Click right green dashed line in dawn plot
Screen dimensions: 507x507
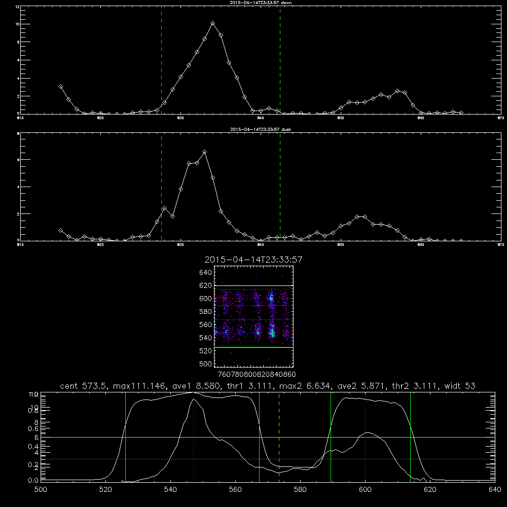coord(280,60)
